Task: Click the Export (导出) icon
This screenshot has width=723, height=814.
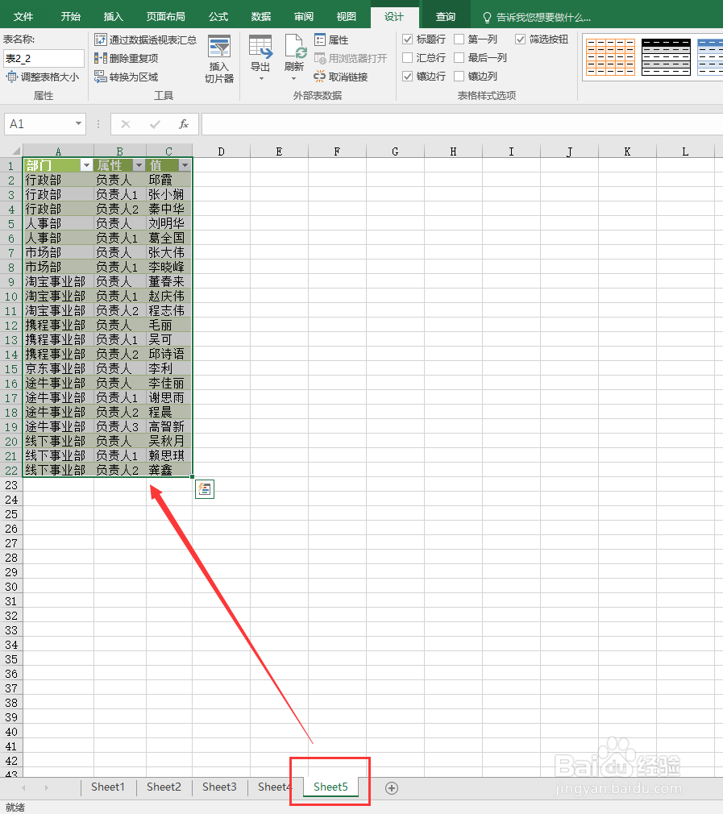Action: click(x=260, y=48)
